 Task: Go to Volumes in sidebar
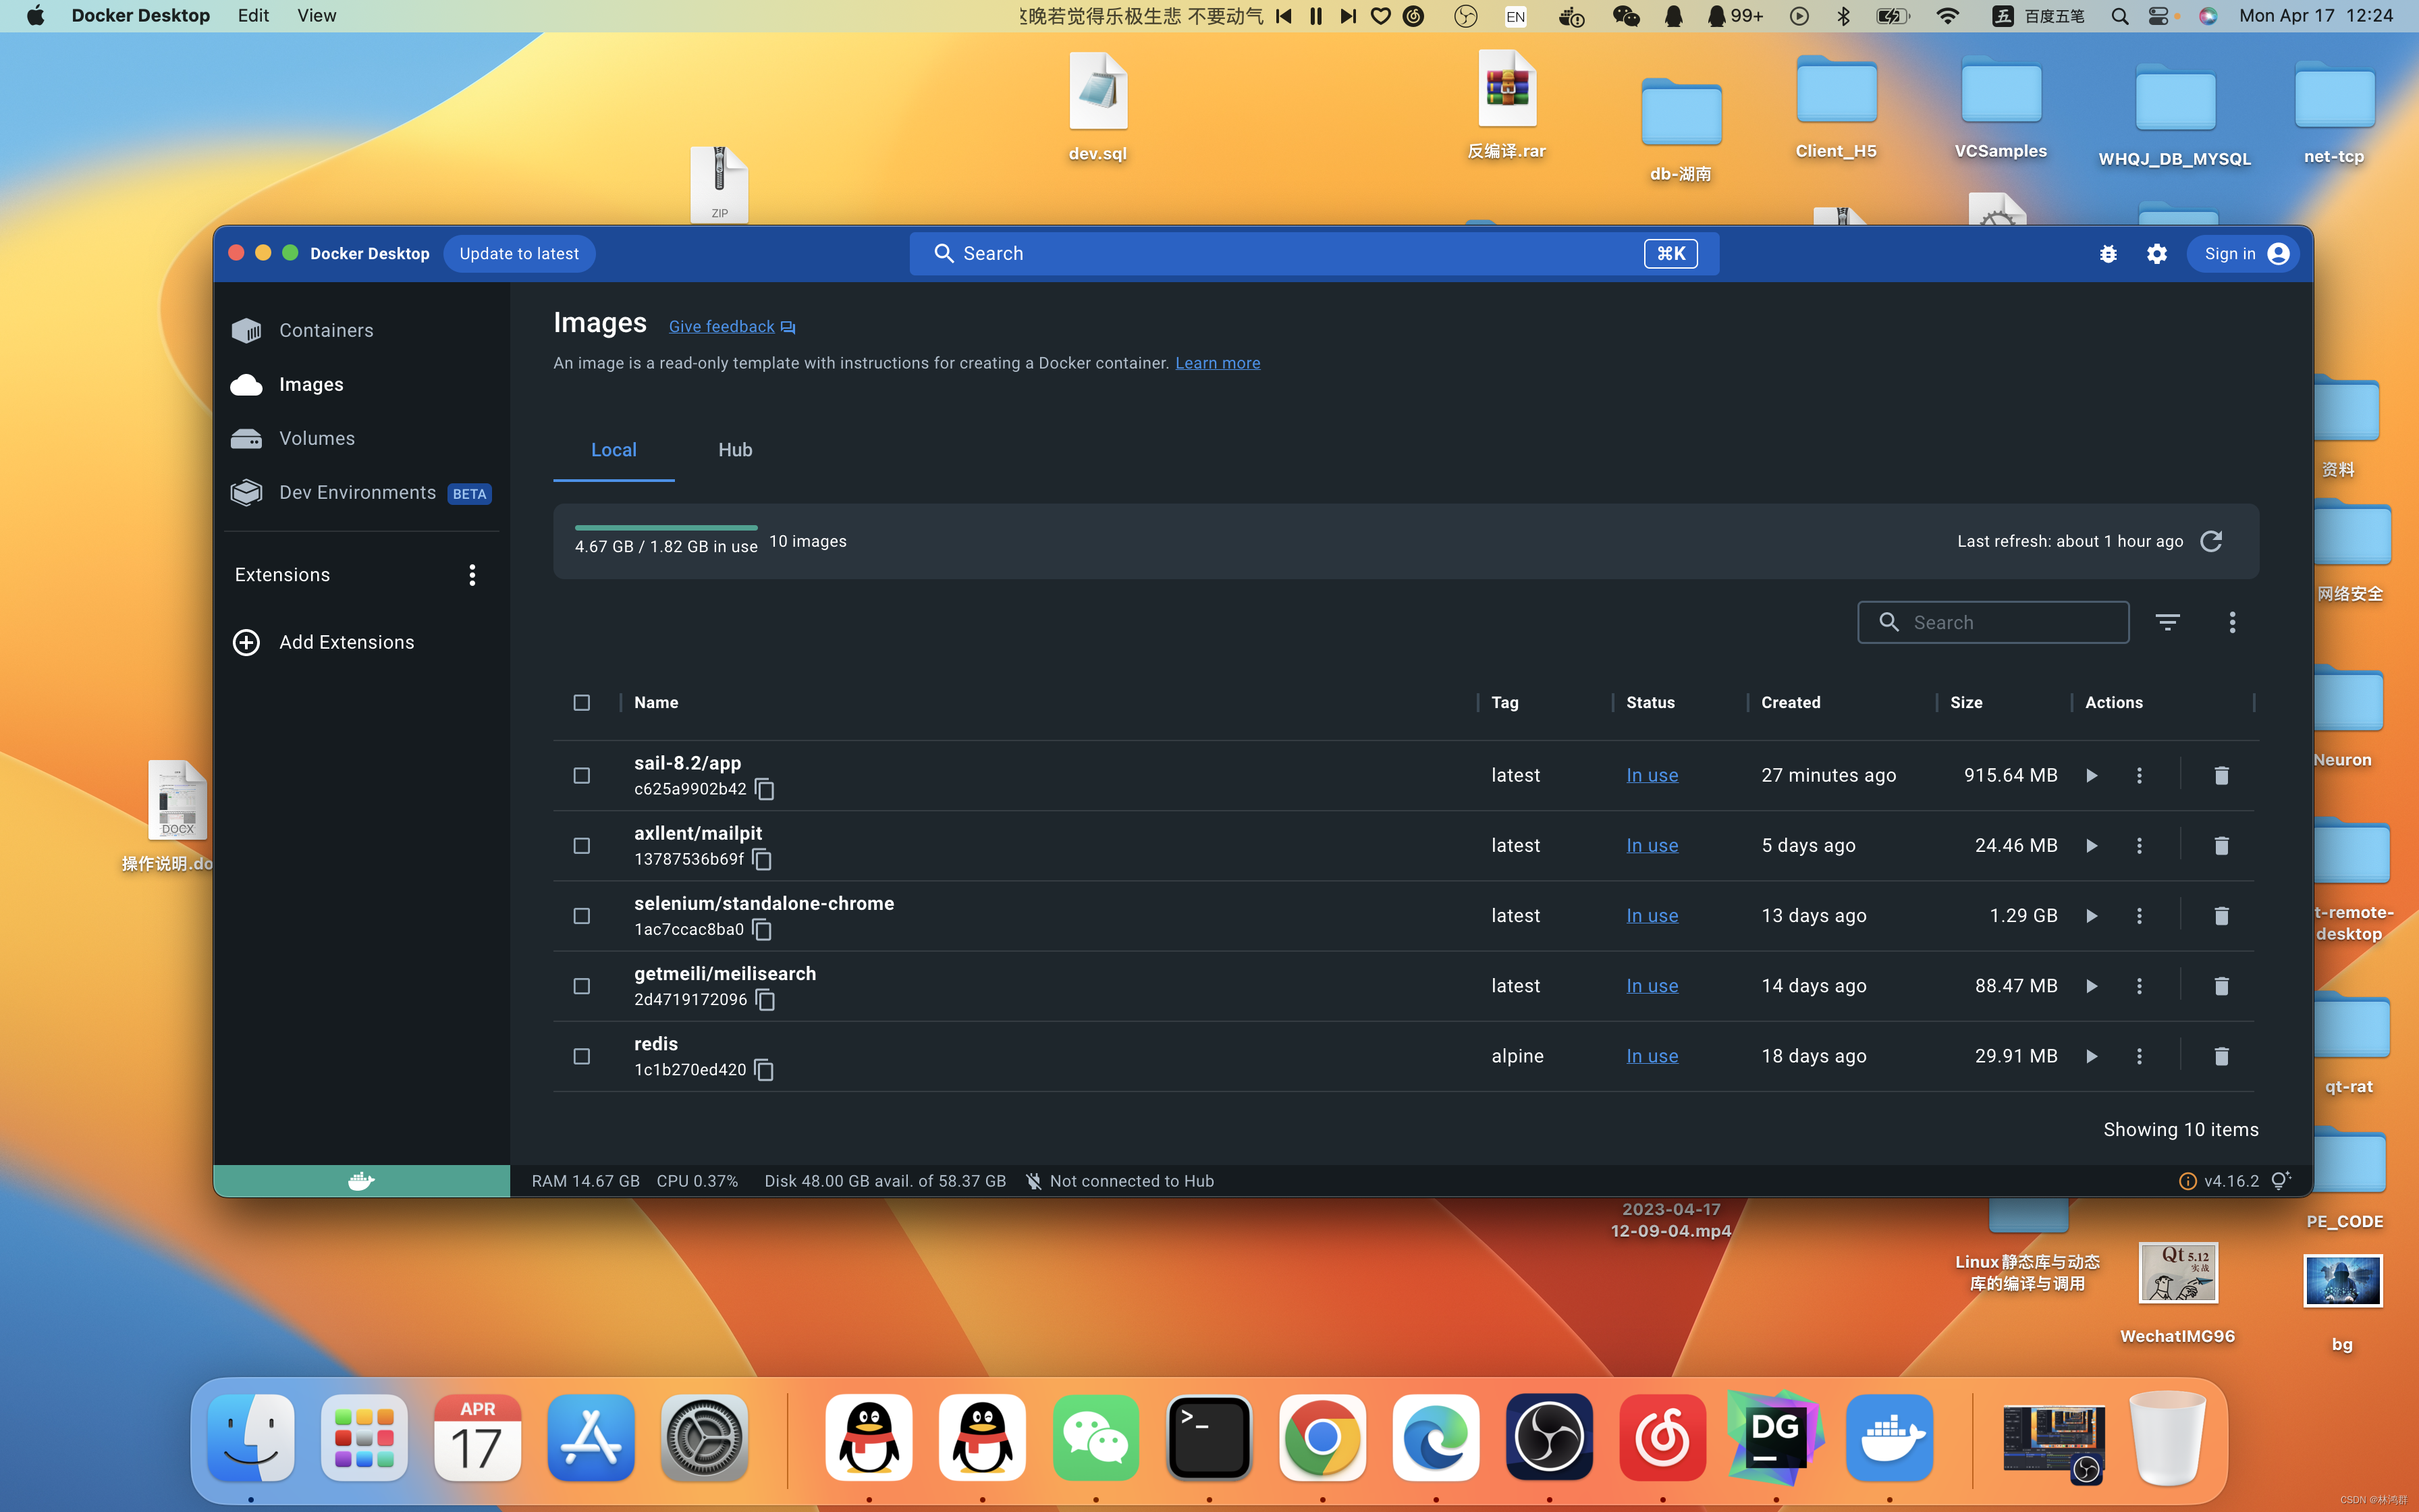[317, 438]
